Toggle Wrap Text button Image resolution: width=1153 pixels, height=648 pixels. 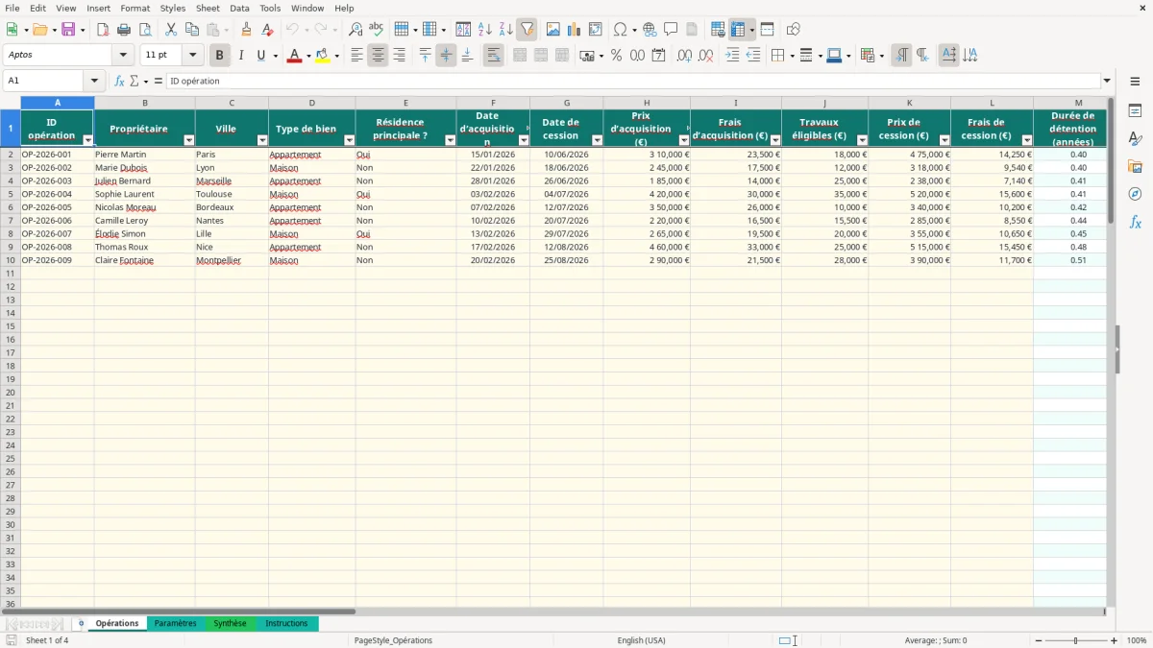494,56
